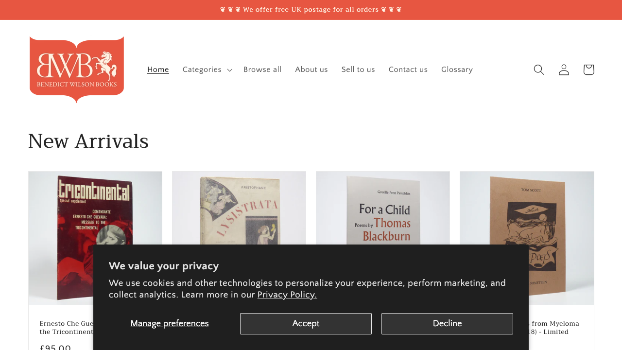
Task: Decline the cookies
Action: [447, 323]
